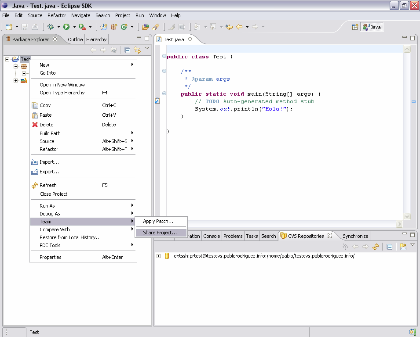Click the Debug bug icon in toolbar

pyautogui.click(x=51, y=27)
